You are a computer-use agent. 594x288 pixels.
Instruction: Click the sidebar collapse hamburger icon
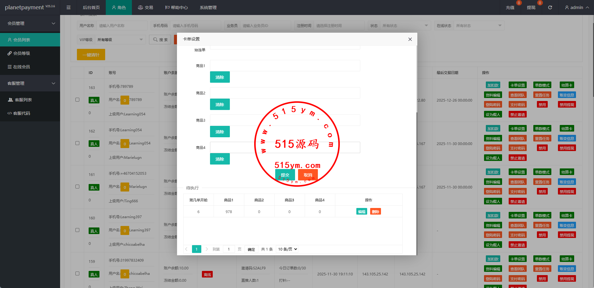coord(69,7)
